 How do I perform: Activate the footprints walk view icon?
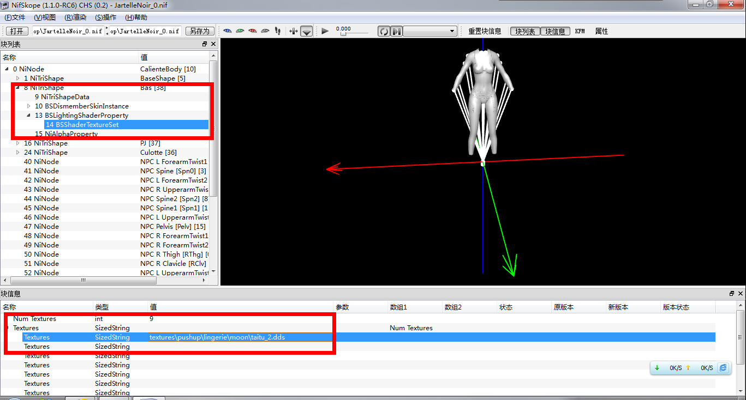278,31
